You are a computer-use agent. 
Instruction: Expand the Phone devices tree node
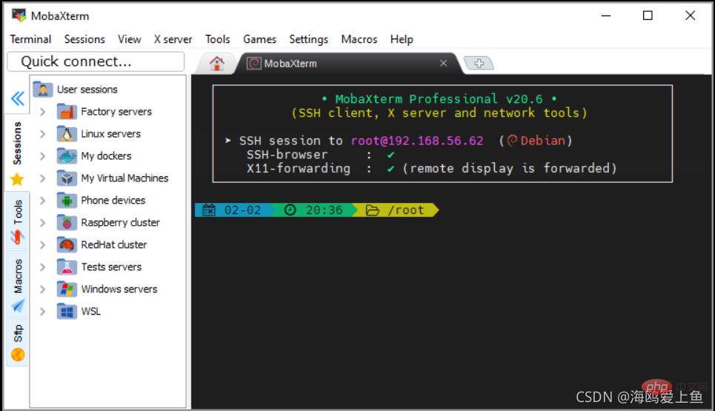[42, 201]
